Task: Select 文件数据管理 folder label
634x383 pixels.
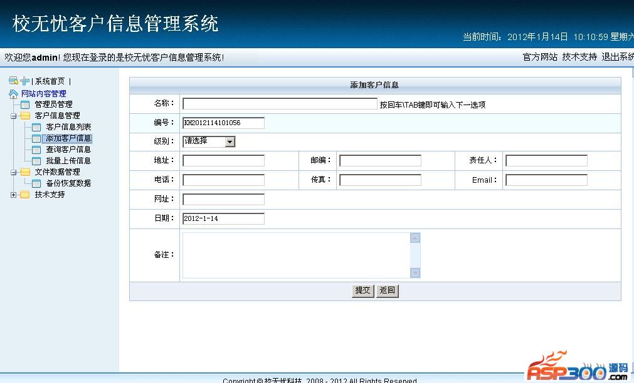Action: pyautogui.click(x=58, y=172)
